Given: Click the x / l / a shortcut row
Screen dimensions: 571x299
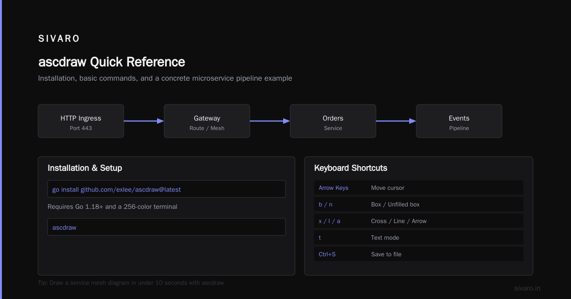Looking at the screenshot, I should click(x=419, y=221).
